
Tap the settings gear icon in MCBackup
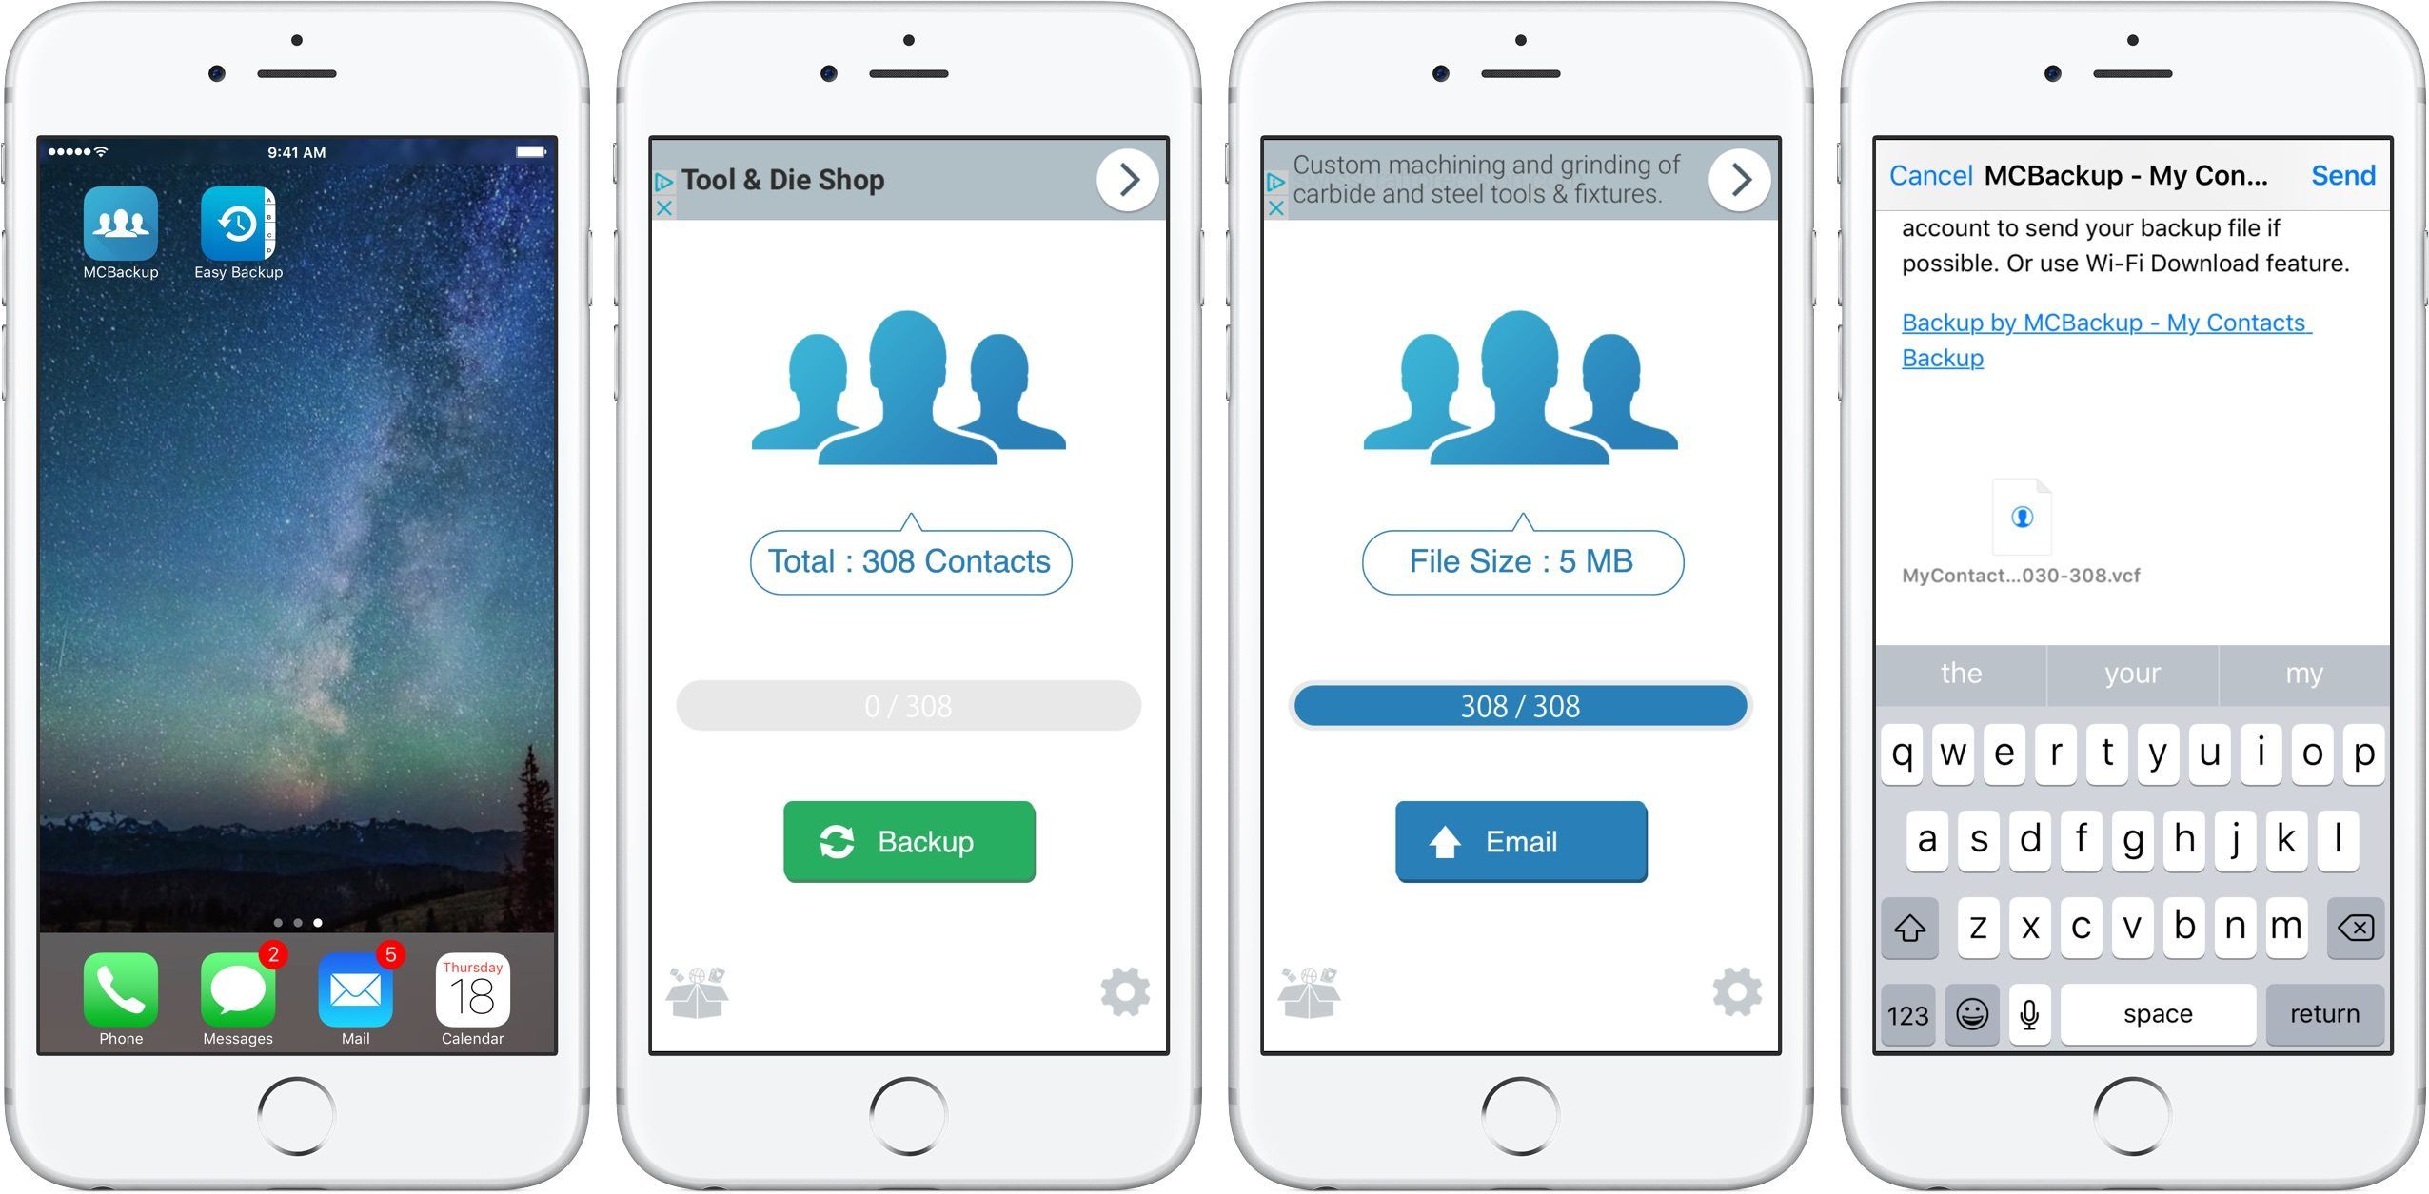(x=1128, y=987)
